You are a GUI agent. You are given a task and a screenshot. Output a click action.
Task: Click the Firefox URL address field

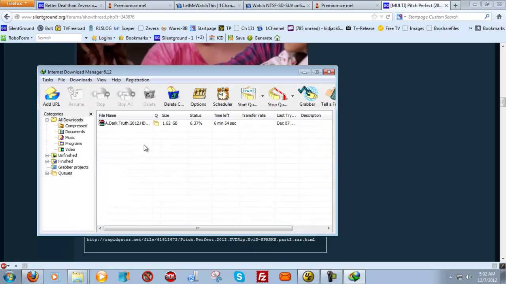coord(194,17)
